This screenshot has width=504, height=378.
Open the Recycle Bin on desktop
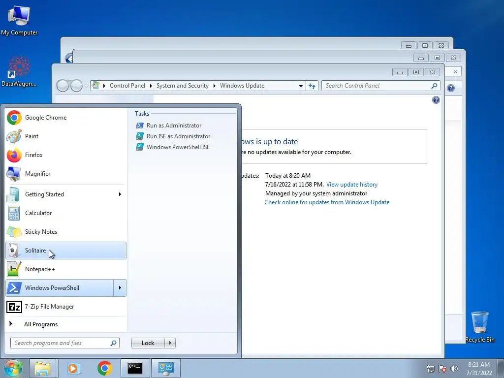pos(480,327)
